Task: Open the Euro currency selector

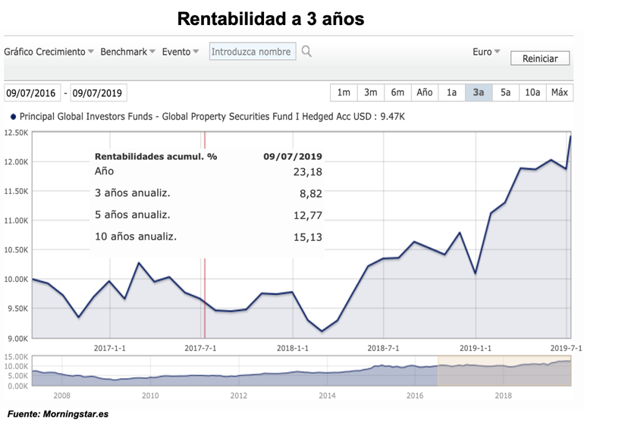Action: coord(486,52)
